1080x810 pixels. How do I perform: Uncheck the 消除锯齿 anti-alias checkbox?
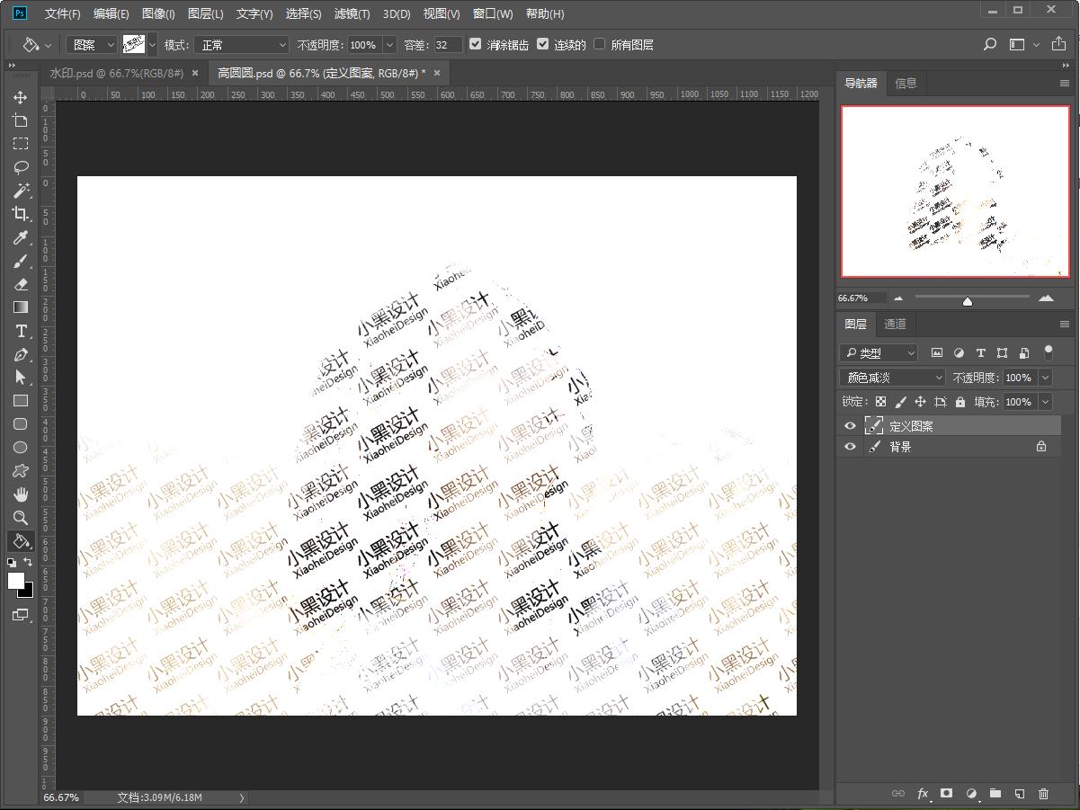pyautogui.click(x=476, y=44)
